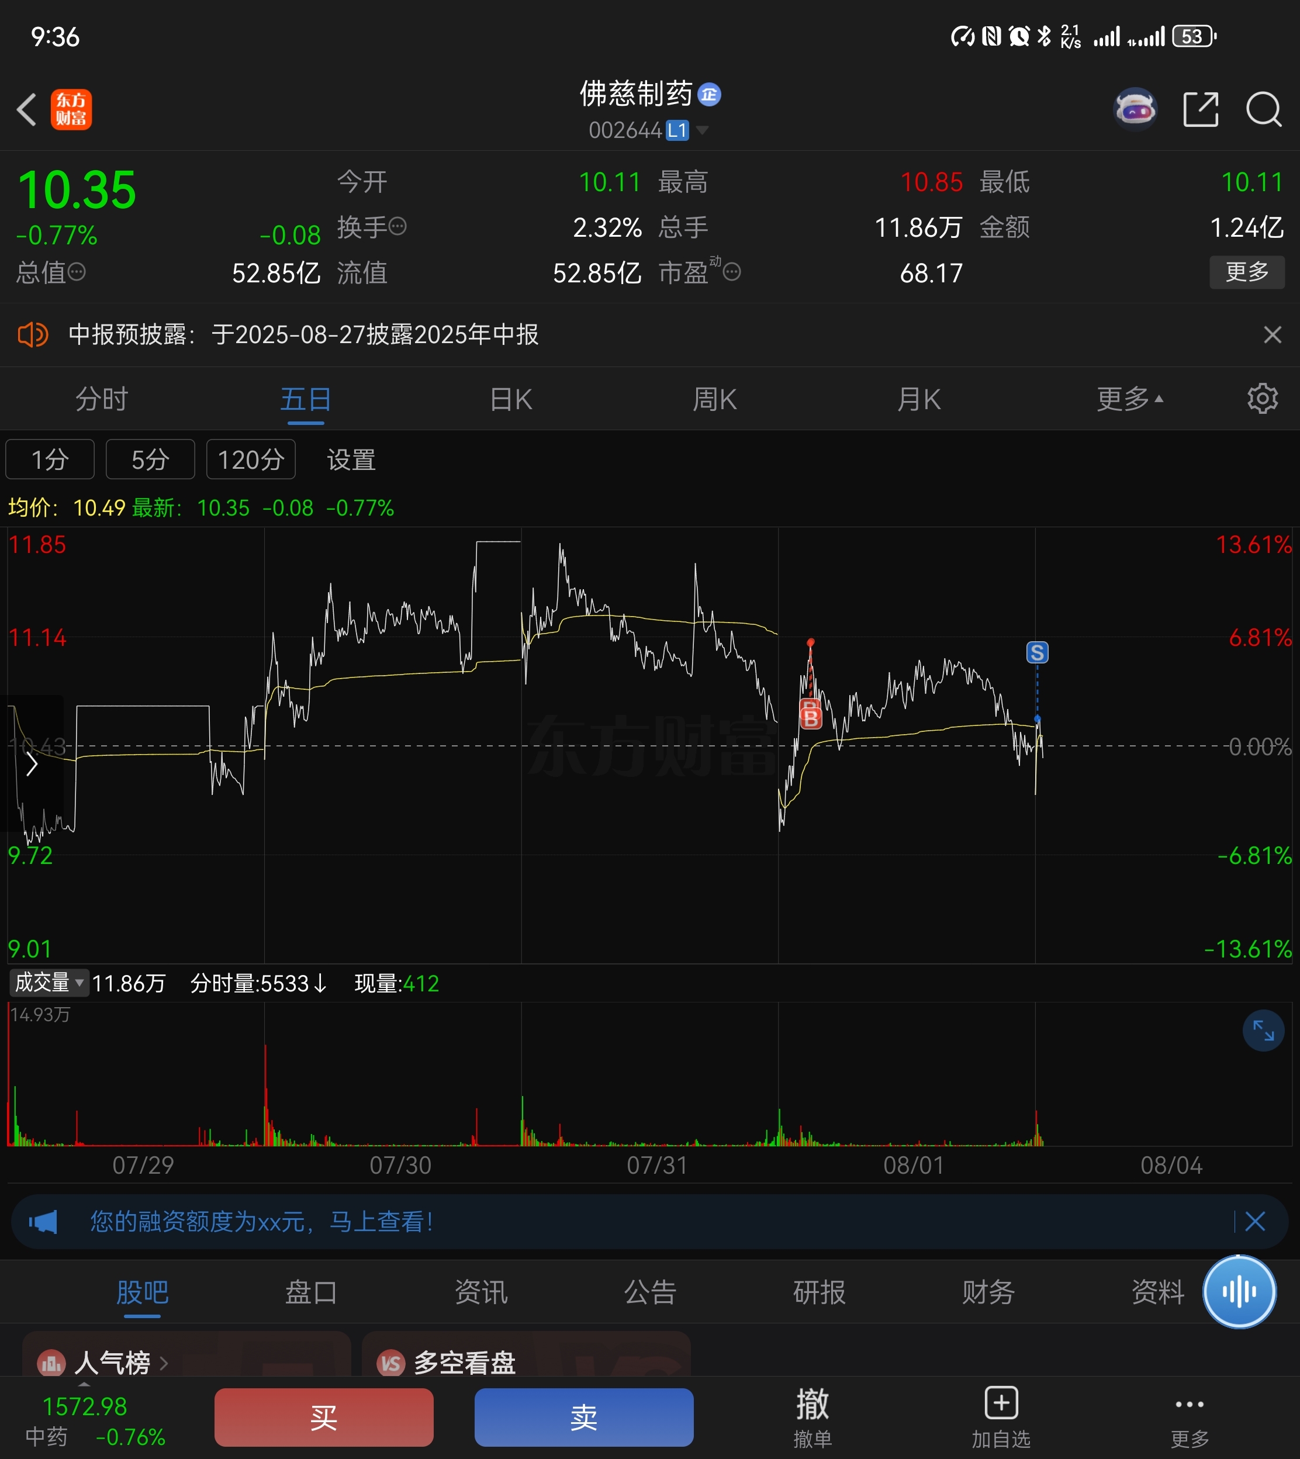The image size is (1300, 1459).
Task: Open the Eastmoney 东方财富 logo
Action: coord(71,109)
